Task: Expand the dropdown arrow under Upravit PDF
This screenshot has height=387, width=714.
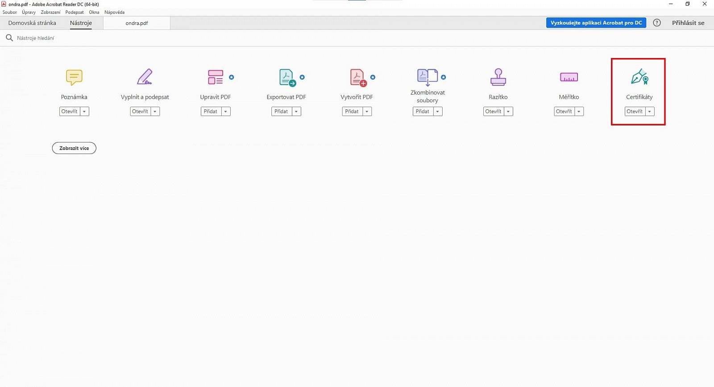Action: click(226, 112)
